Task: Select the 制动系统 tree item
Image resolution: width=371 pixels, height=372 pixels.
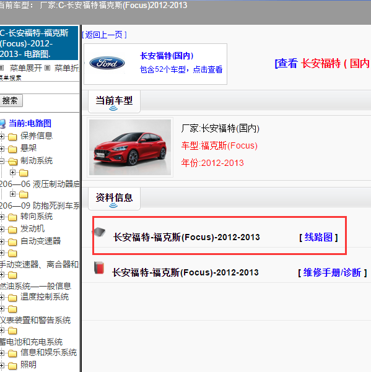Action: (x=37, y=160)
